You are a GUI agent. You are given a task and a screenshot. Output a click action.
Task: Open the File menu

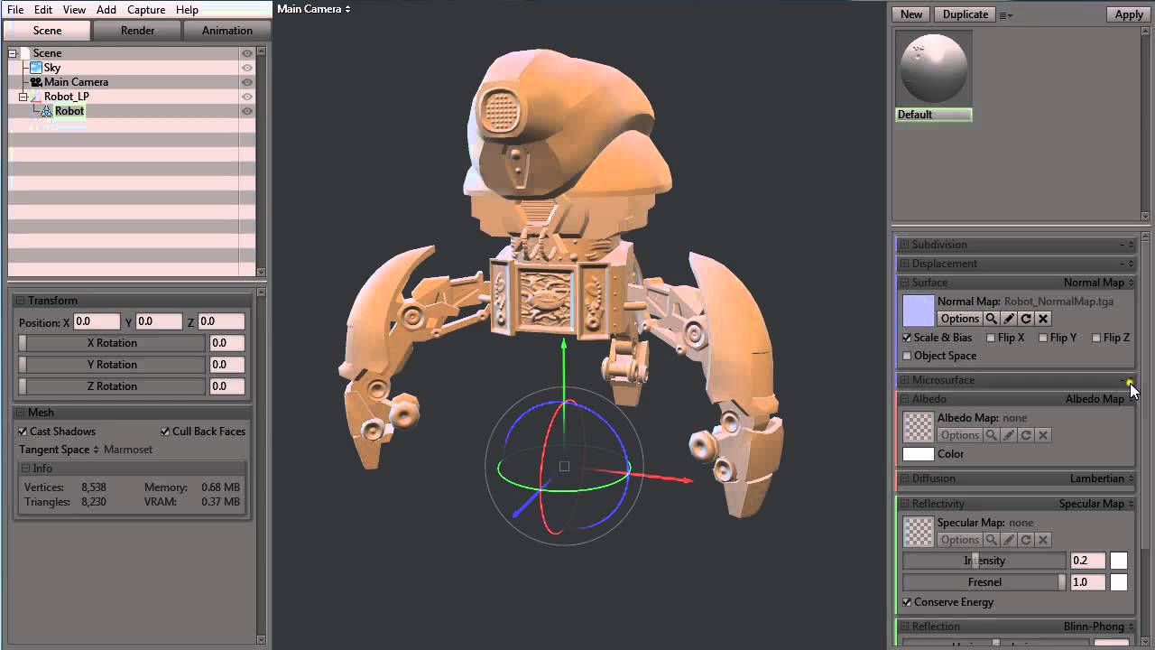click(x=15, y=10)
